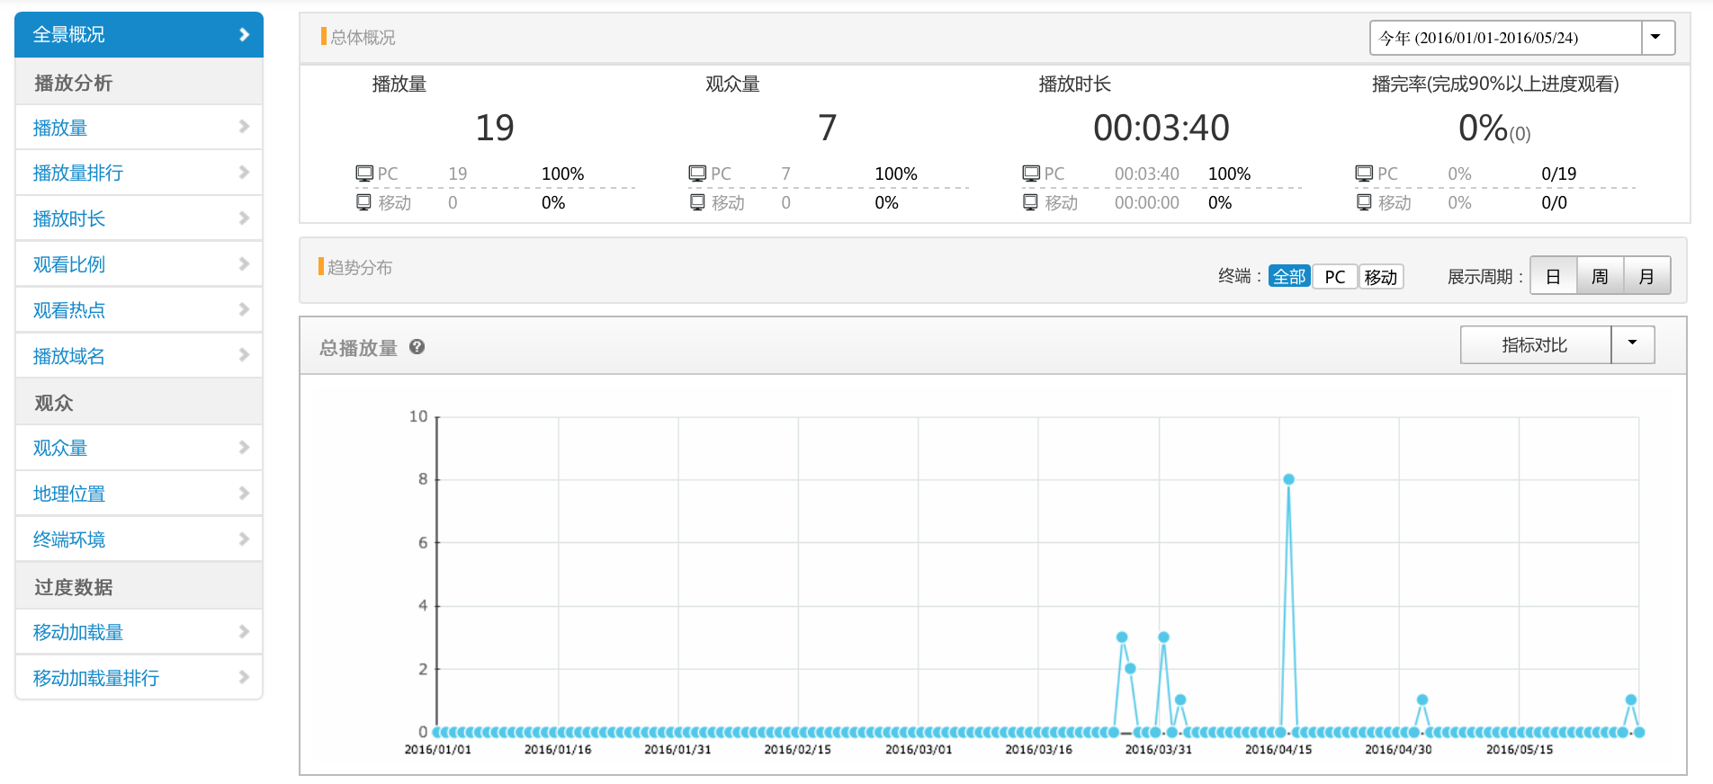Screen dimensions: 1713x784
Task: Click the help icon beside 总播放量
Action: click(417, 347)
